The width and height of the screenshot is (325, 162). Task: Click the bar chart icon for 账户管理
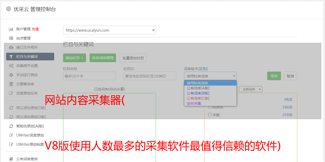(11, 29)
